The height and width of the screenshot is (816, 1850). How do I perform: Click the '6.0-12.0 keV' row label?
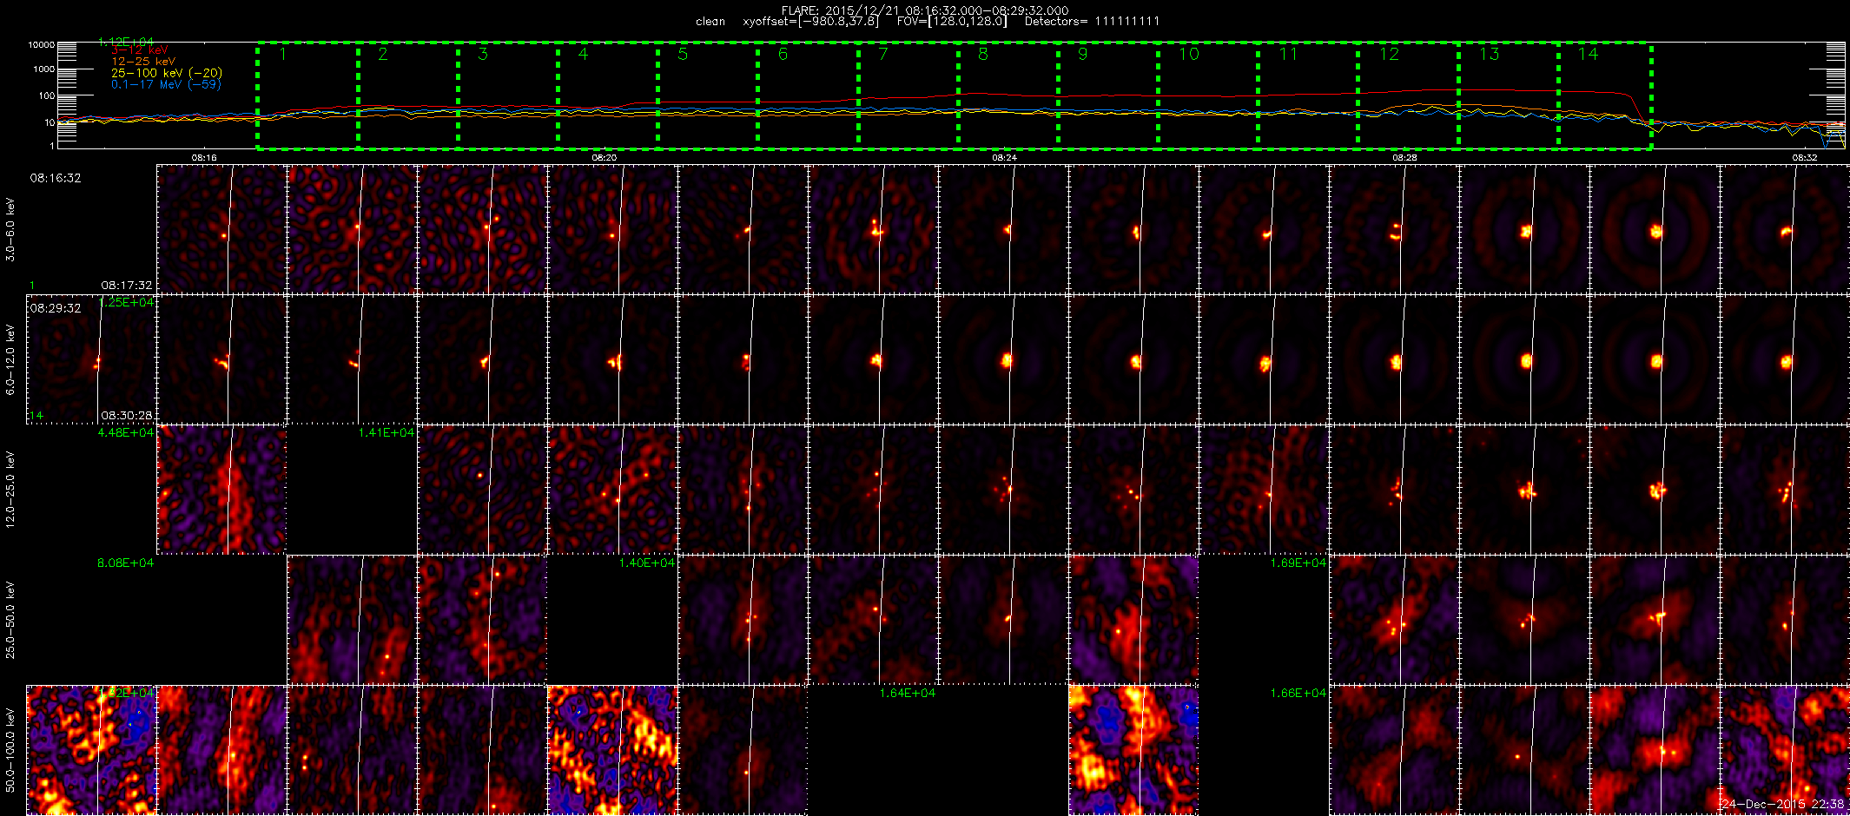click(10, 359)
